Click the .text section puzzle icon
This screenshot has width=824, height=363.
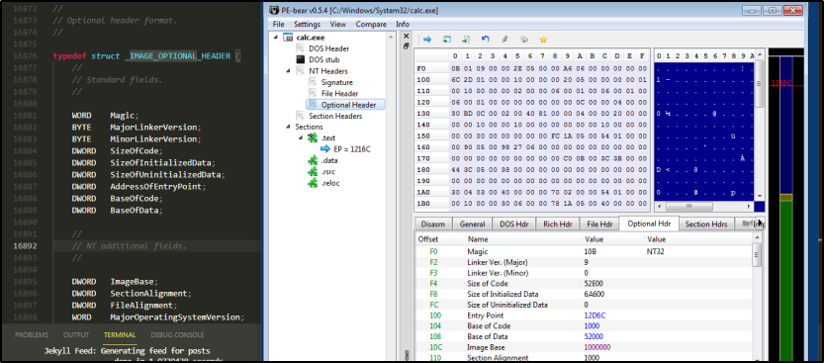point(313,137)
